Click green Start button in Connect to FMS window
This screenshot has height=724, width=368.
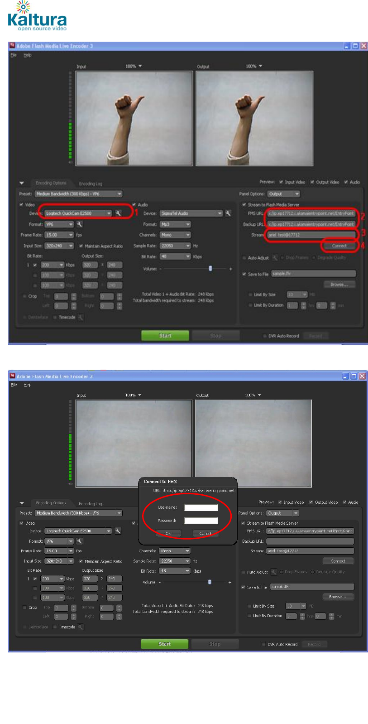click(164, 644)
